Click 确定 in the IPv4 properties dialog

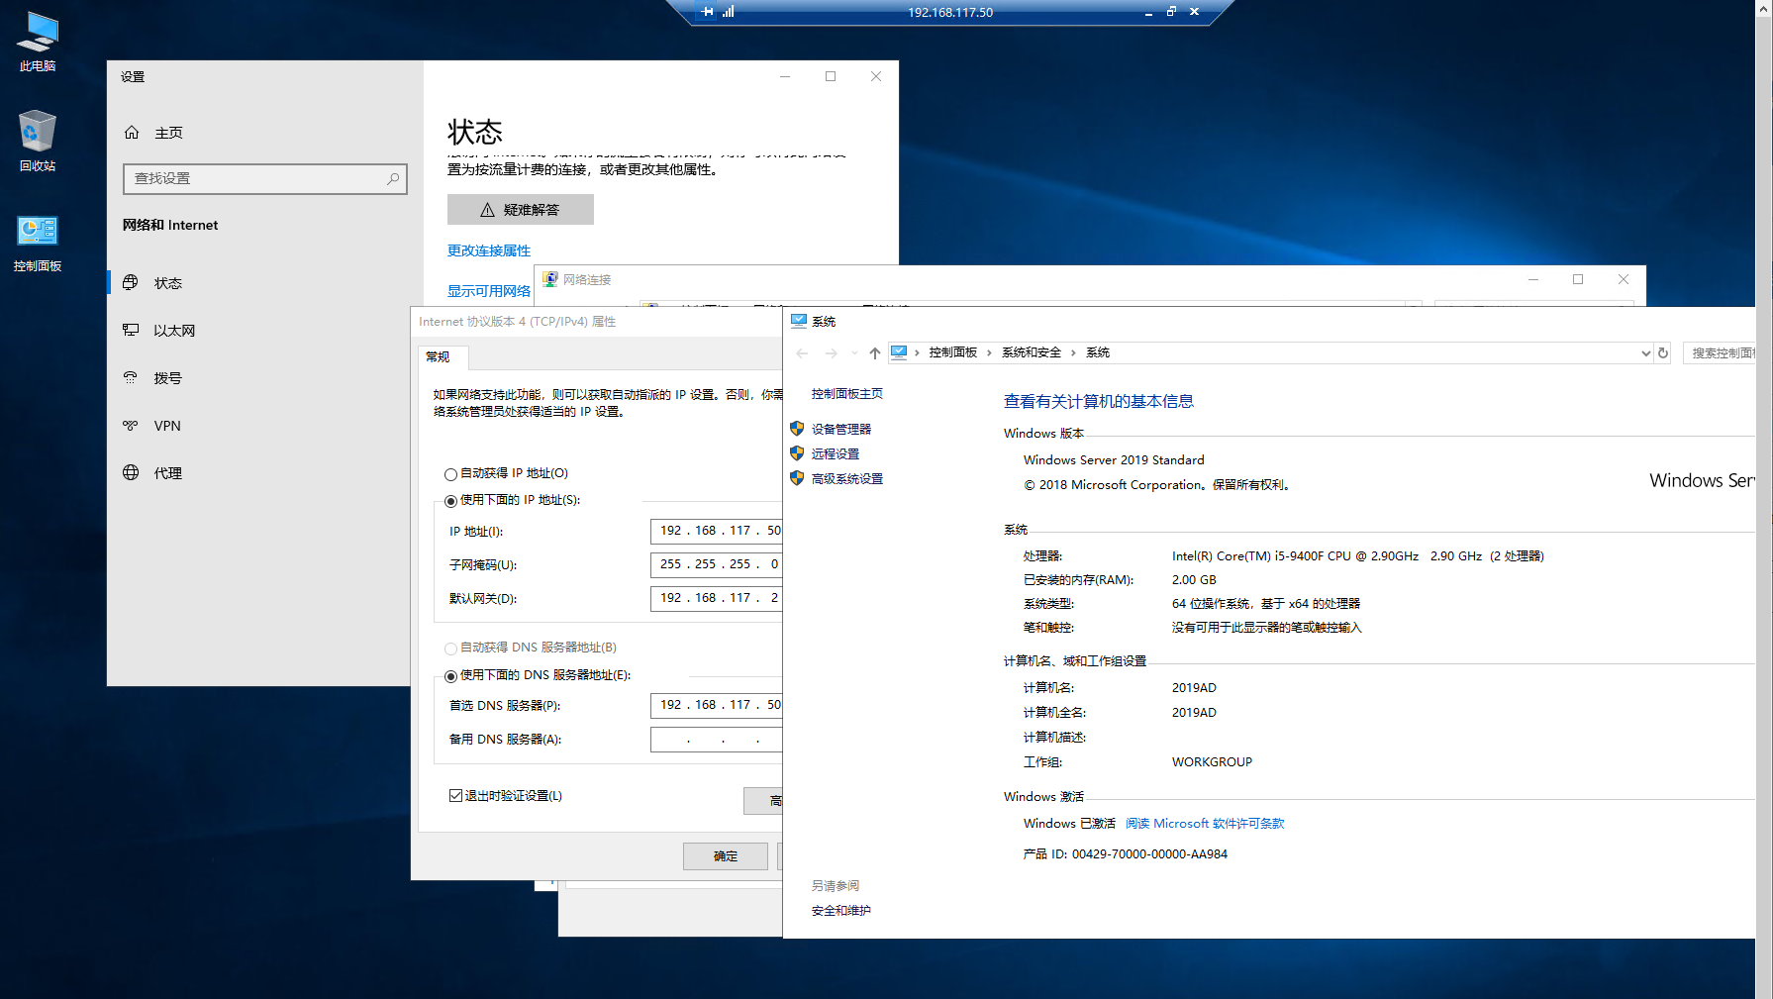coord(725,856)
